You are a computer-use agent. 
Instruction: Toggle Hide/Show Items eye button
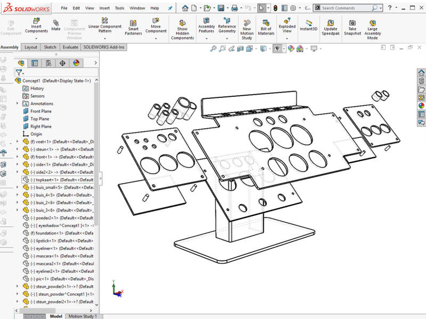[x=277, y=48]
